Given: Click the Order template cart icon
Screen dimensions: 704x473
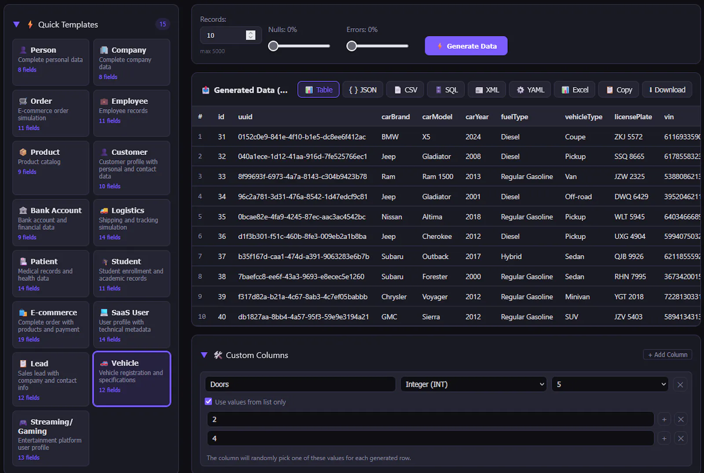Looking at the screenshot, I should click(23, 101).
